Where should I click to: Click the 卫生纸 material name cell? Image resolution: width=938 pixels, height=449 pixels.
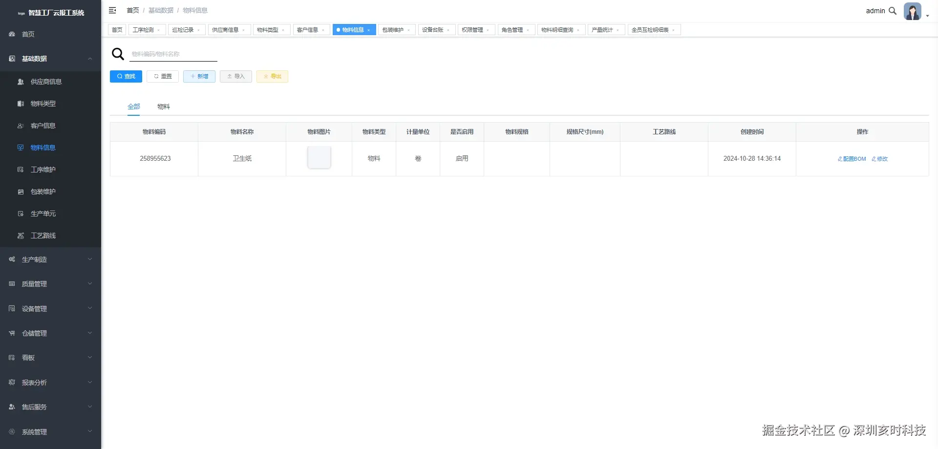pos(242,159)
